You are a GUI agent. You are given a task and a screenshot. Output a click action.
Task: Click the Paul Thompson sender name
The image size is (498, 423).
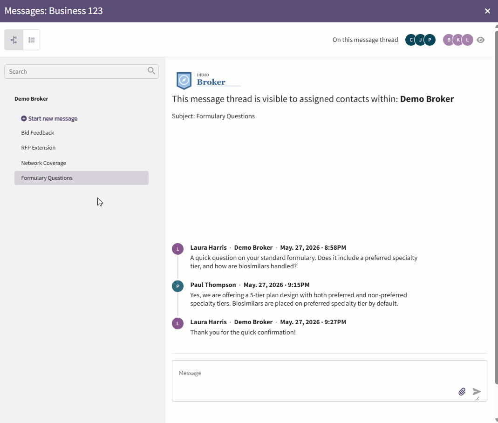tap(213, 285)
